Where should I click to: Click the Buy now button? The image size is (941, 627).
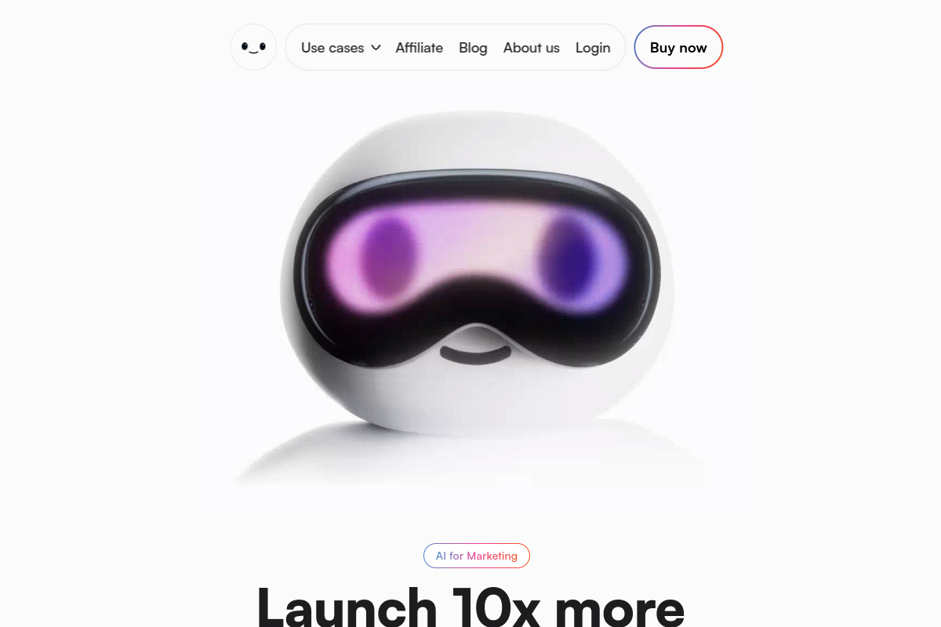(678, 47)
